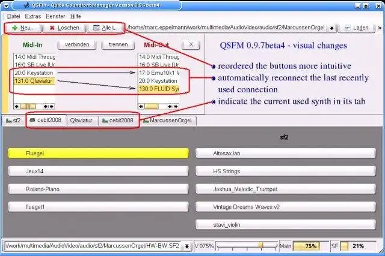385x256 pixels.
Task: Open the Hilfe menu
Action: pos(76,16)
